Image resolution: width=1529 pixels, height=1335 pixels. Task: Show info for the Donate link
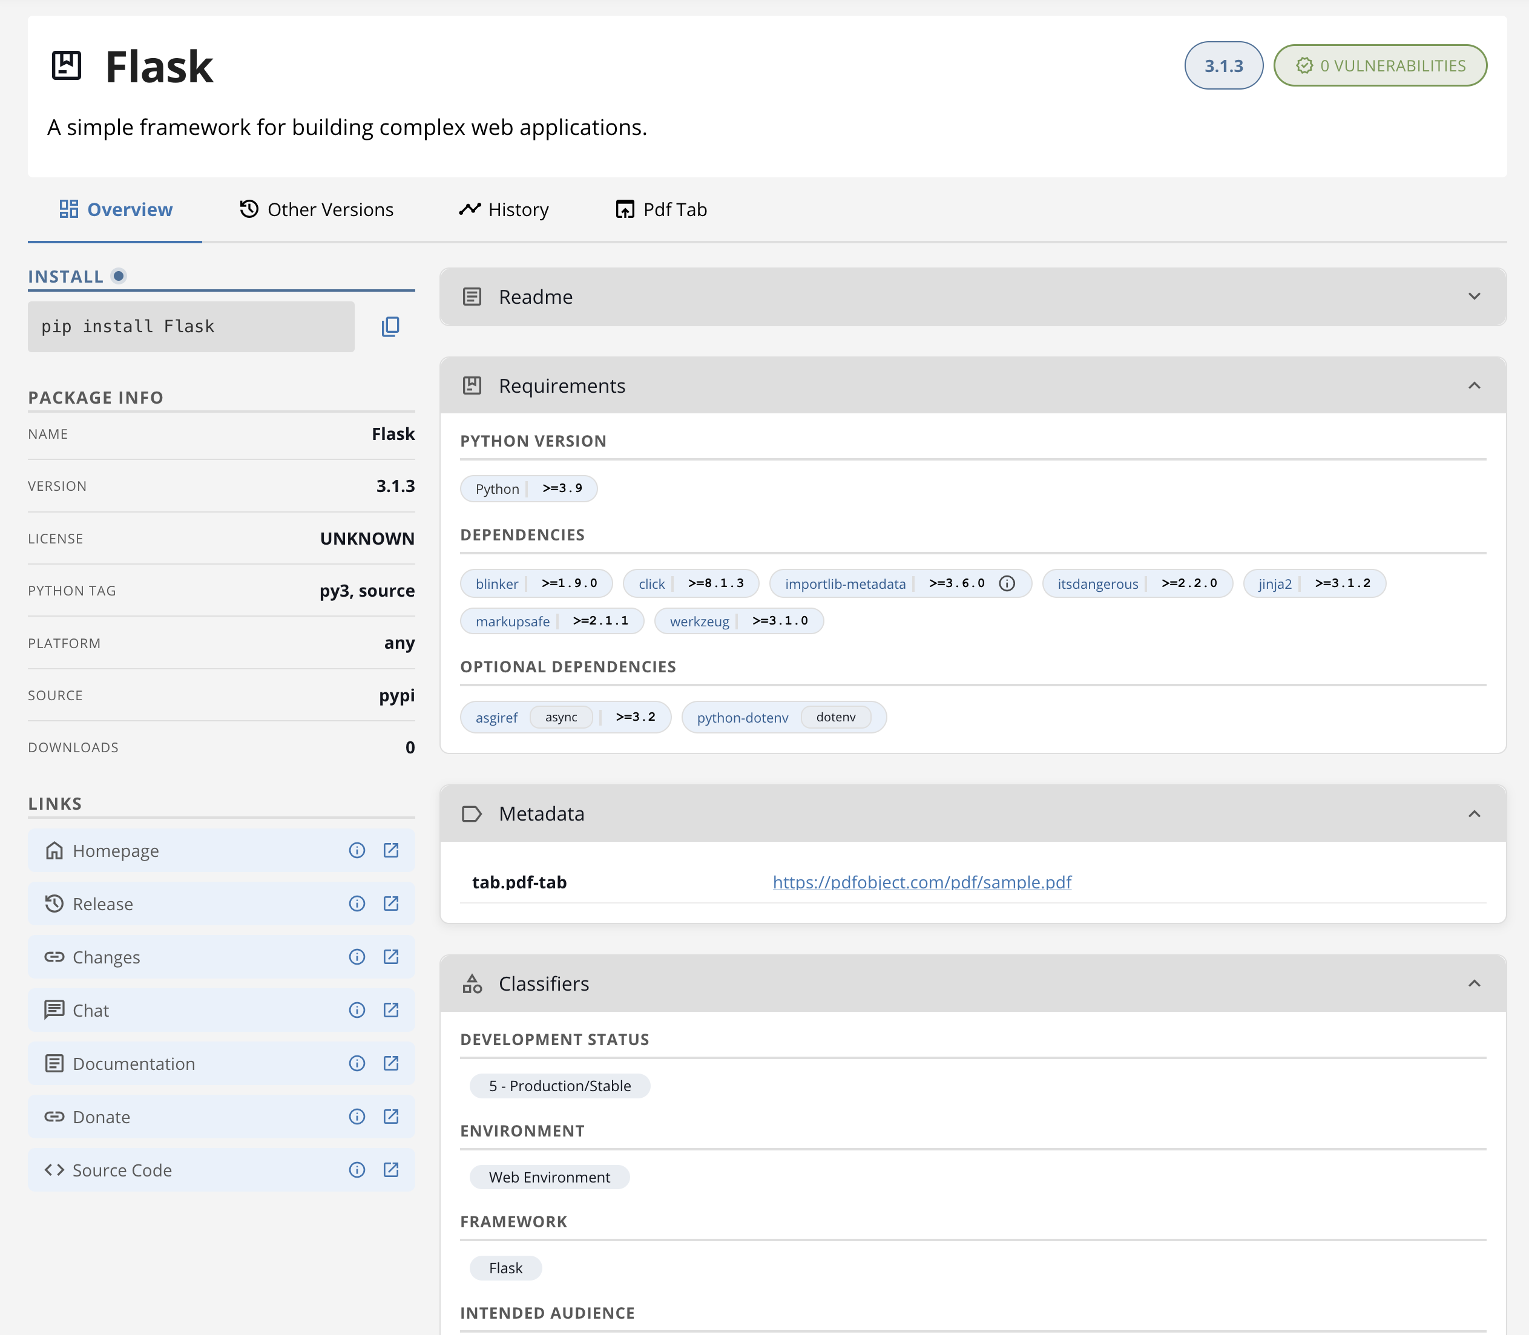357,1116
